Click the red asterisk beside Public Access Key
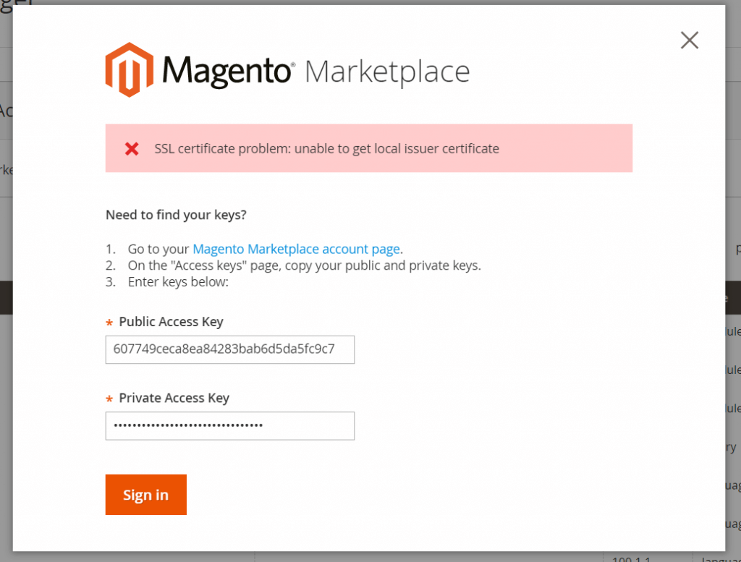741x562 pixels. [109, 321]
